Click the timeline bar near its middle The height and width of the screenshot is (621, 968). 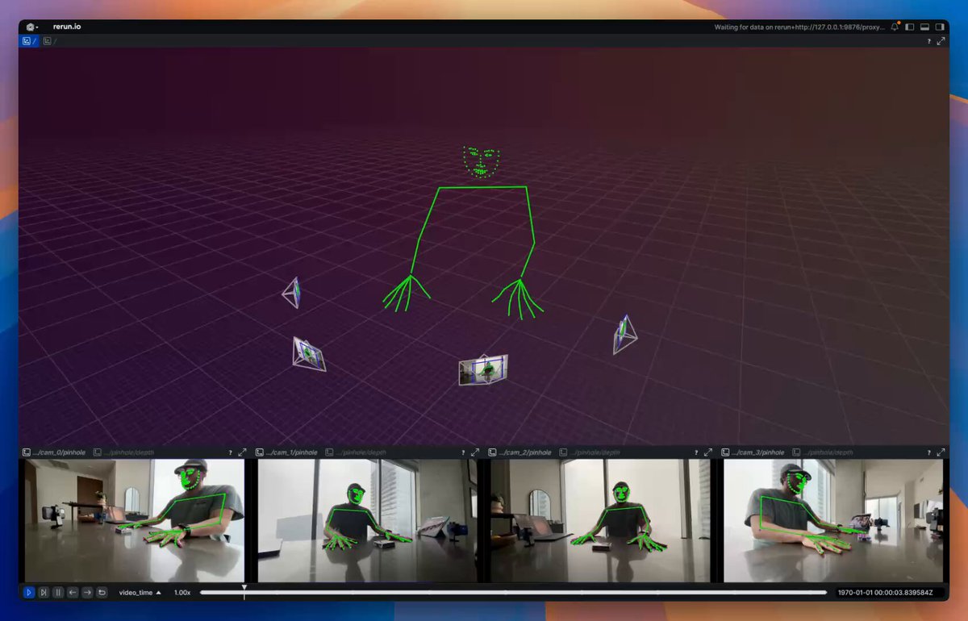[x=513, y=592]
